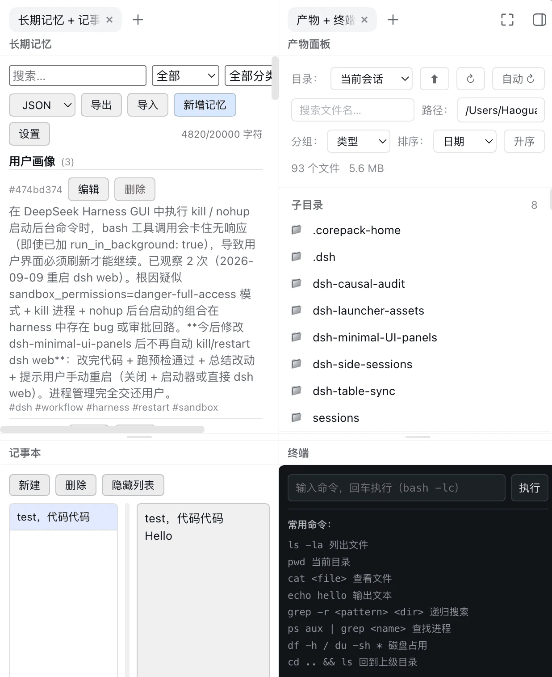Click vertical scrollbar of memory panel
This screenshot has width=552, height=677.
tap(275, 78)
